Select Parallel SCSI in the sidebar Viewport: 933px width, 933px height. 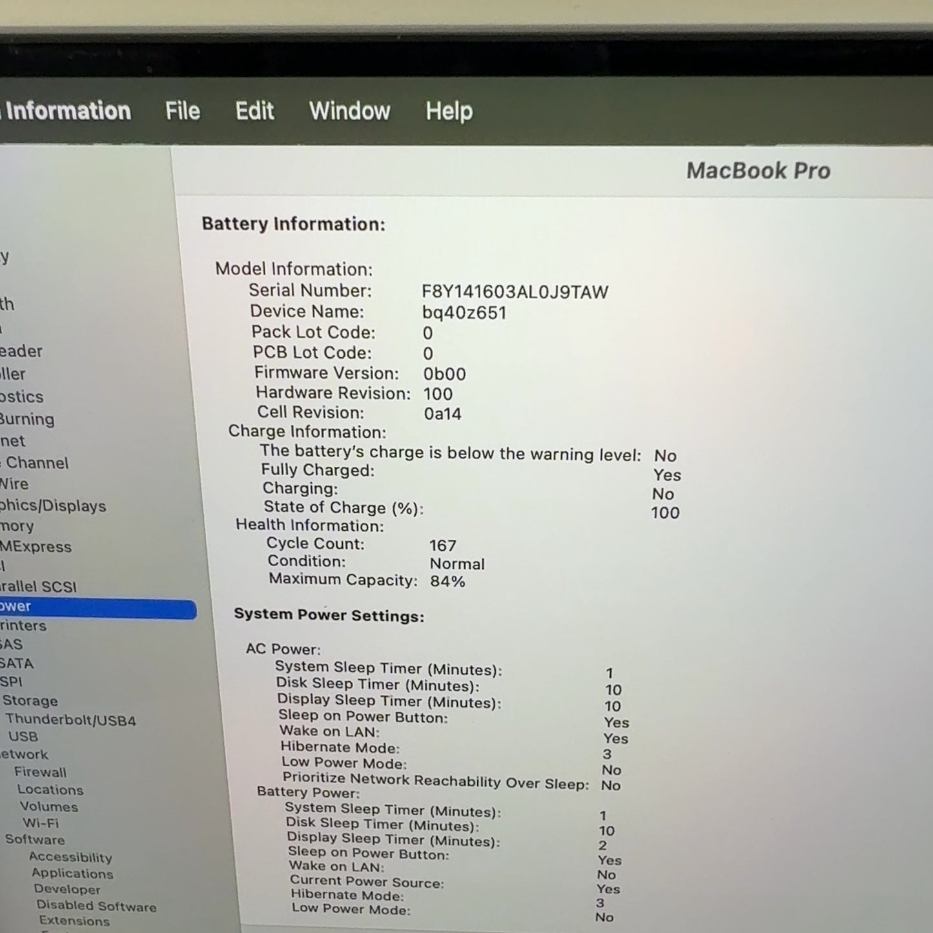tap(38, 586)
